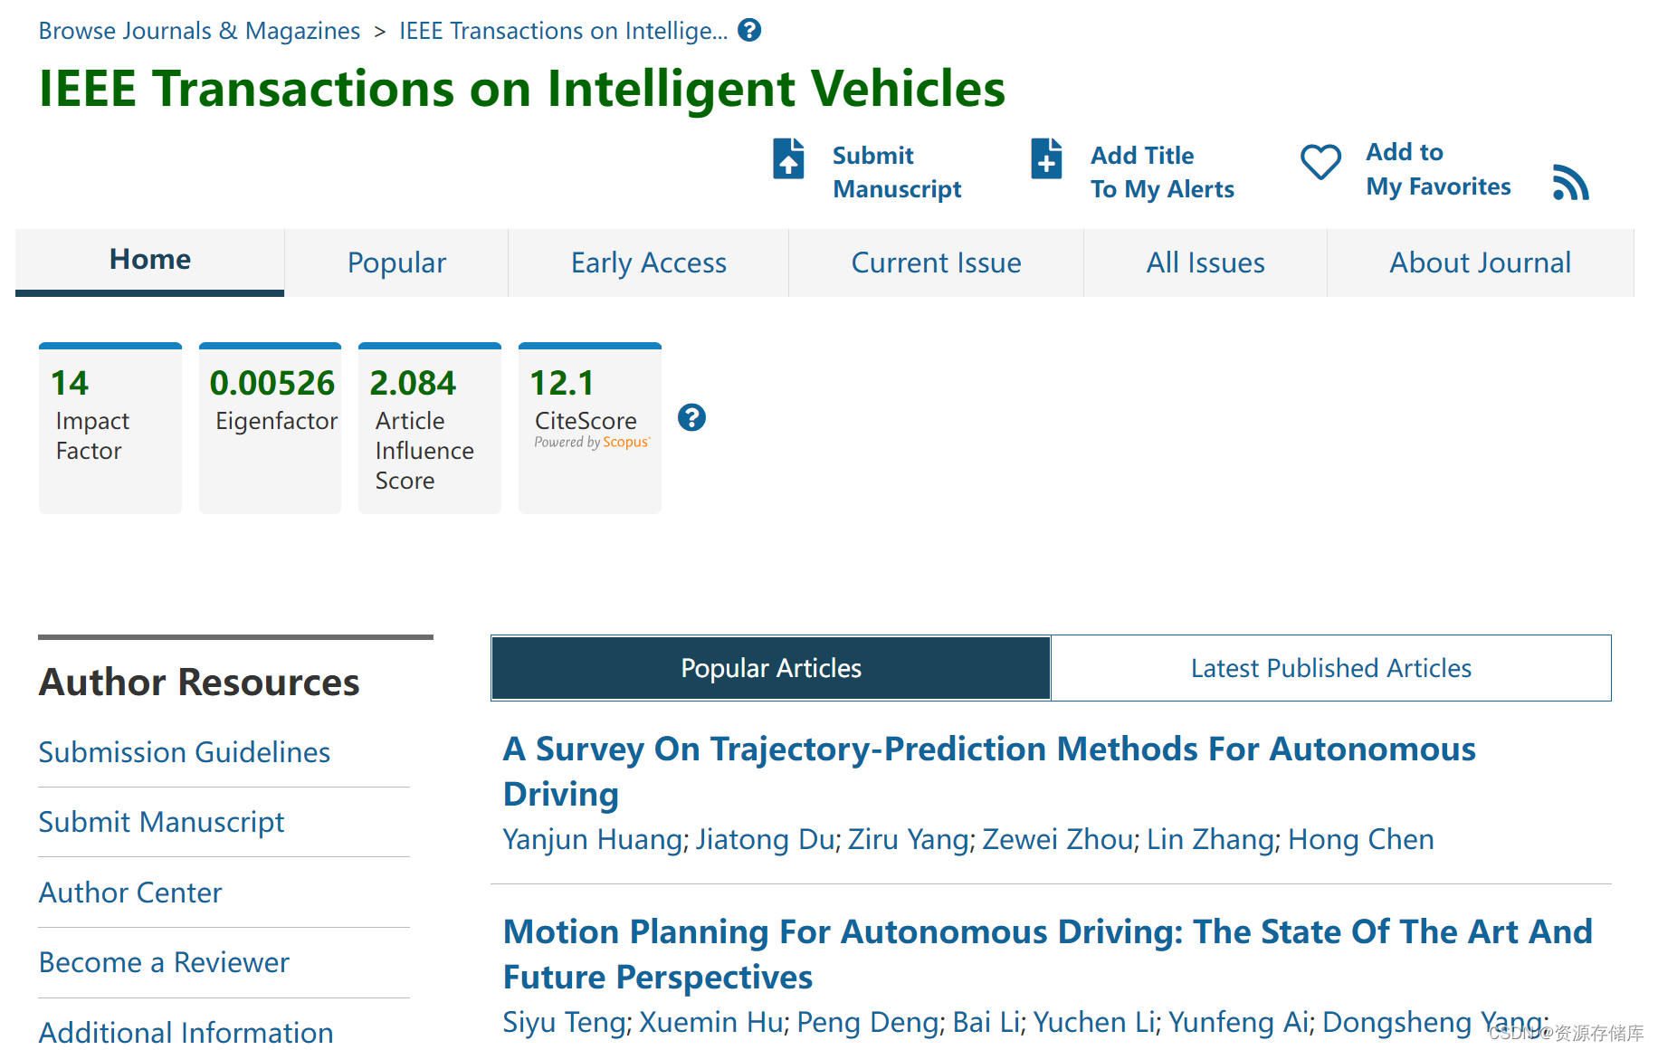Image resolution: width=1658 pixels, height=1050 pixels.
Task: Show Latest Published Articles
Action: 1330,668
